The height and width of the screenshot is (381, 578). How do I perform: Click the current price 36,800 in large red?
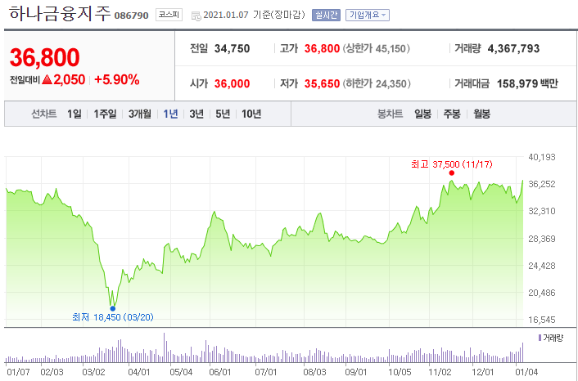pos(44,57)
